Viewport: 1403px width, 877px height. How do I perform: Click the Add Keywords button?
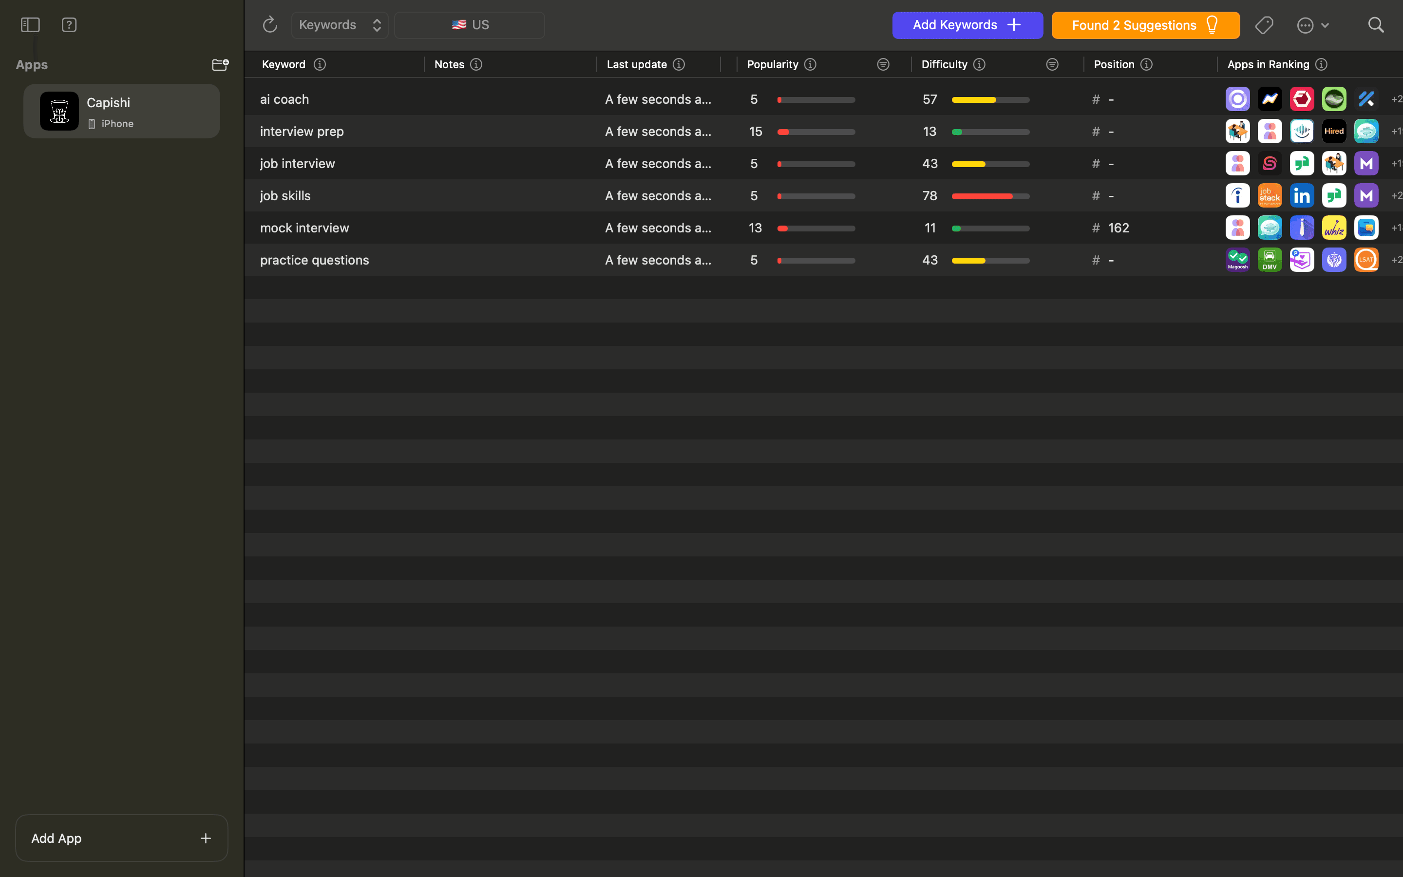click(x=967, y=25)
